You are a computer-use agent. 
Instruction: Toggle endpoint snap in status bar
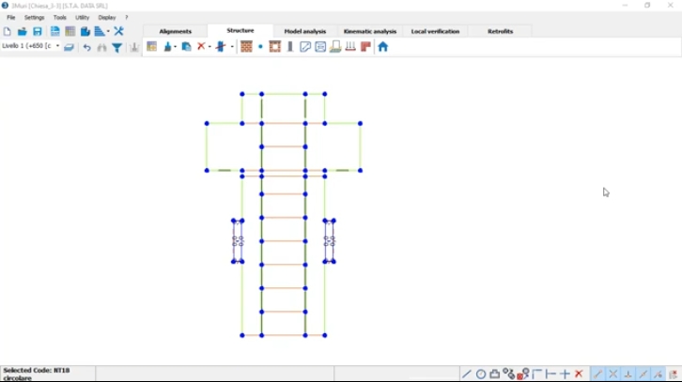598,374
